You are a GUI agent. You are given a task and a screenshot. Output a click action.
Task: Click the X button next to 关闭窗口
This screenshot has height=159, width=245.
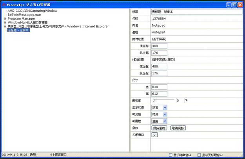click(x=154, y=135)
